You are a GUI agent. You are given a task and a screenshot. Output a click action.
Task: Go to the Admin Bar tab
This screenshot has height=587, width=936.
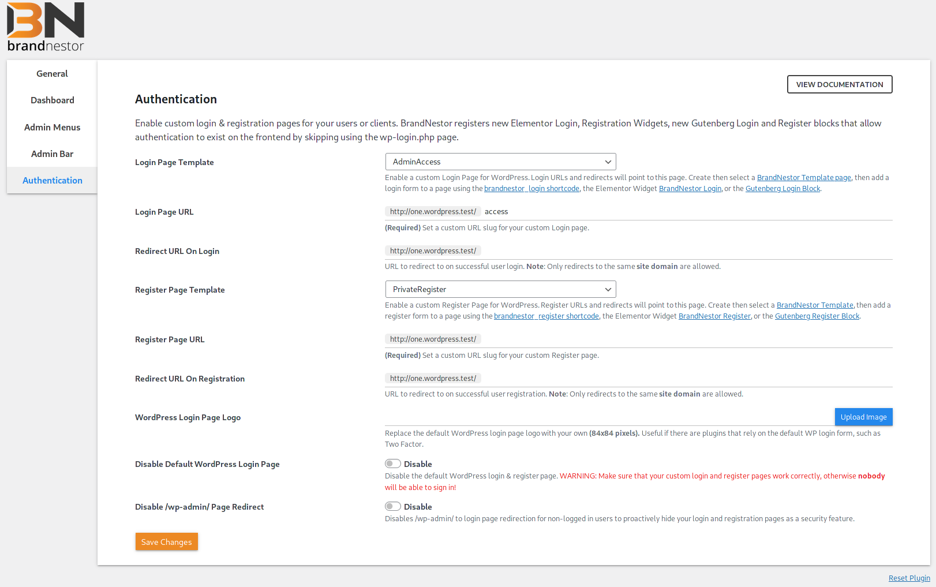point(52,154)
